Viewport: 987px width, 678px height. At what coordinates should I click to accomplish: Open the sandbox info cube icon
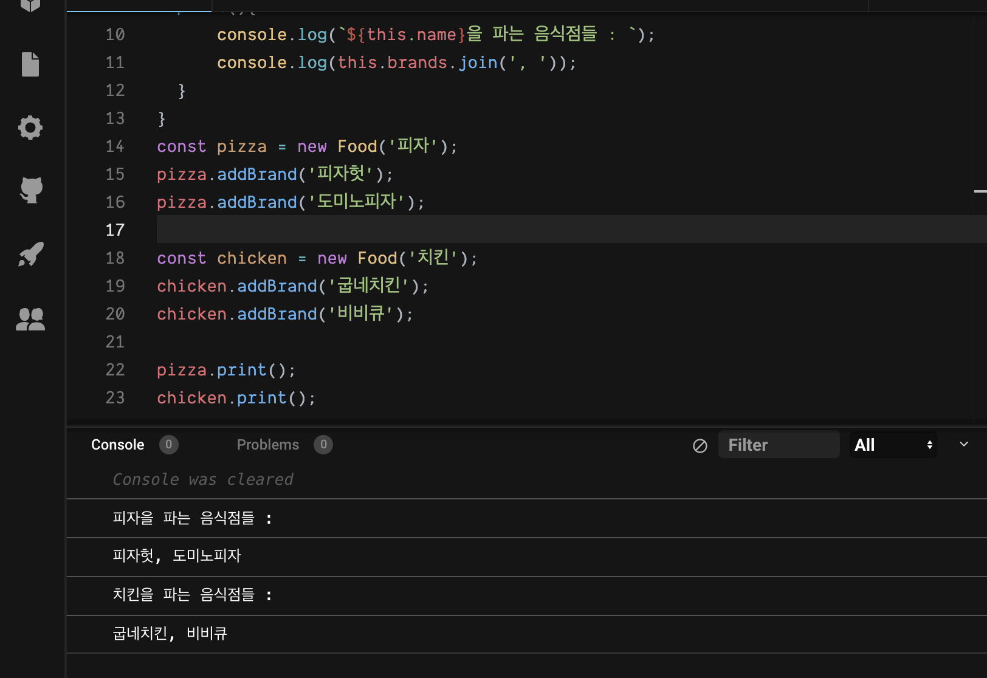30,5
